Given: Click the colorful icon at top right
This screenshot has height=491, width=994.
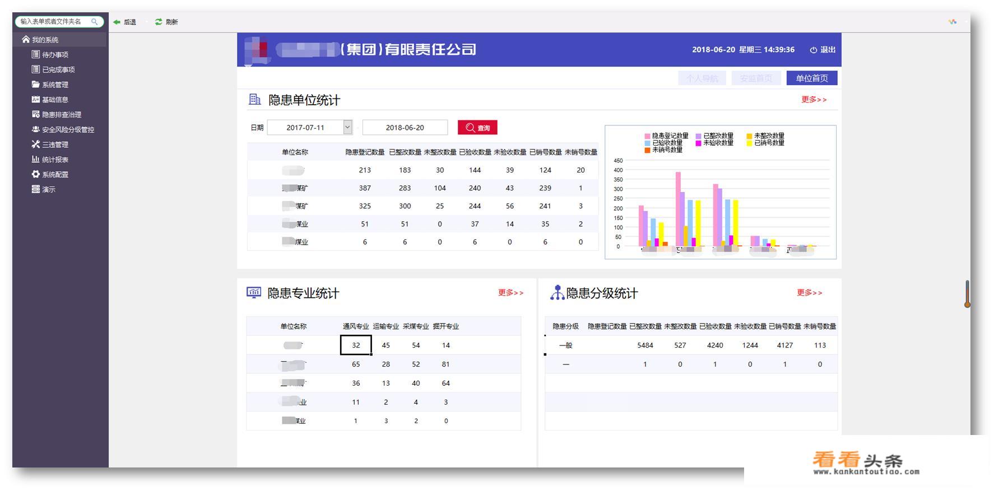Looking at the screenshot, I should pyautogui.click(x=953, y=22).
